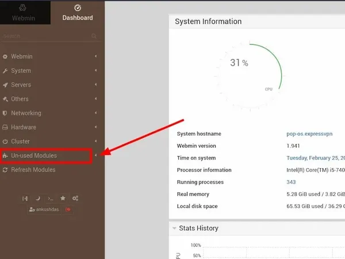Open theme configuration gears icon

[75, 199]
